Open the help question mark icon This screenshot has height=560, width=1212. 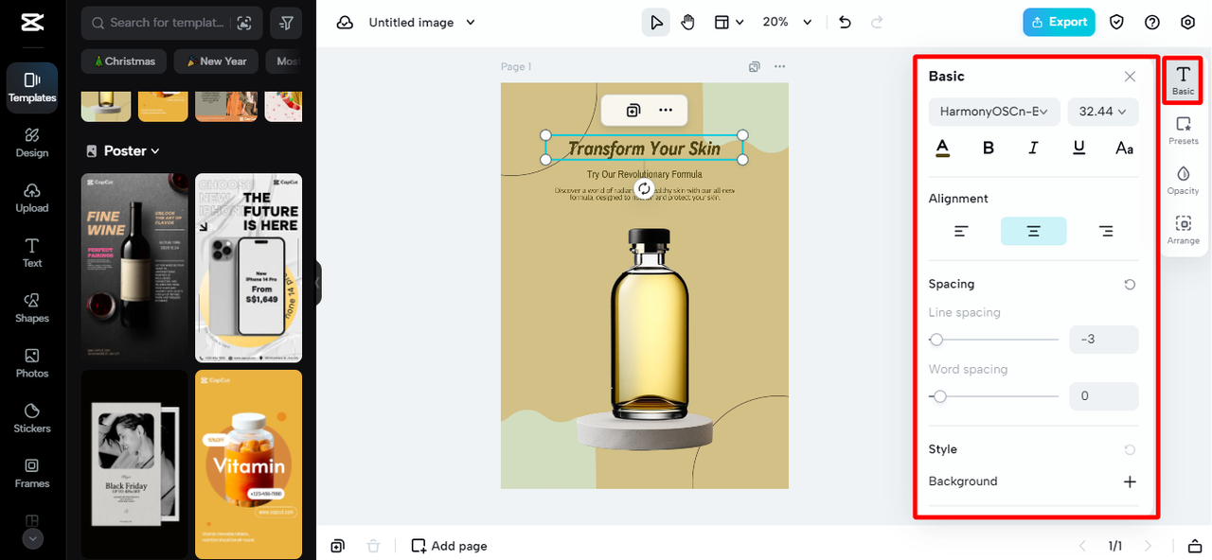tap(1152, 23)
